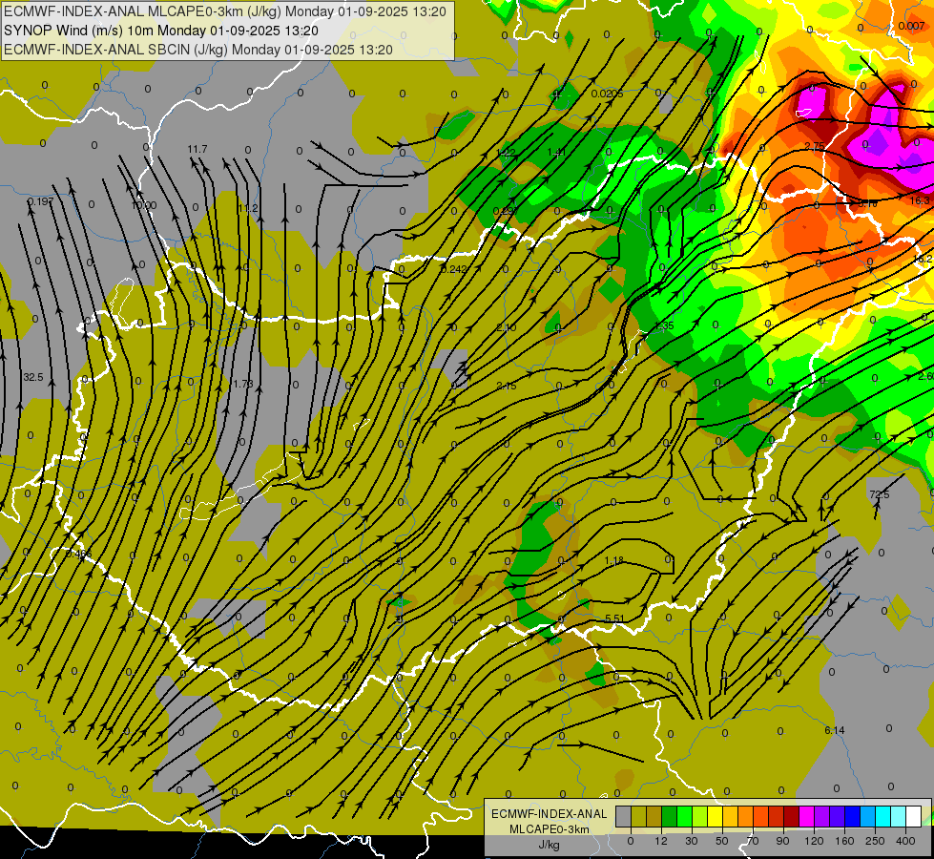934x859 pixels.
Task: Select the dark green legend swatch
Action: pos(669,816)
